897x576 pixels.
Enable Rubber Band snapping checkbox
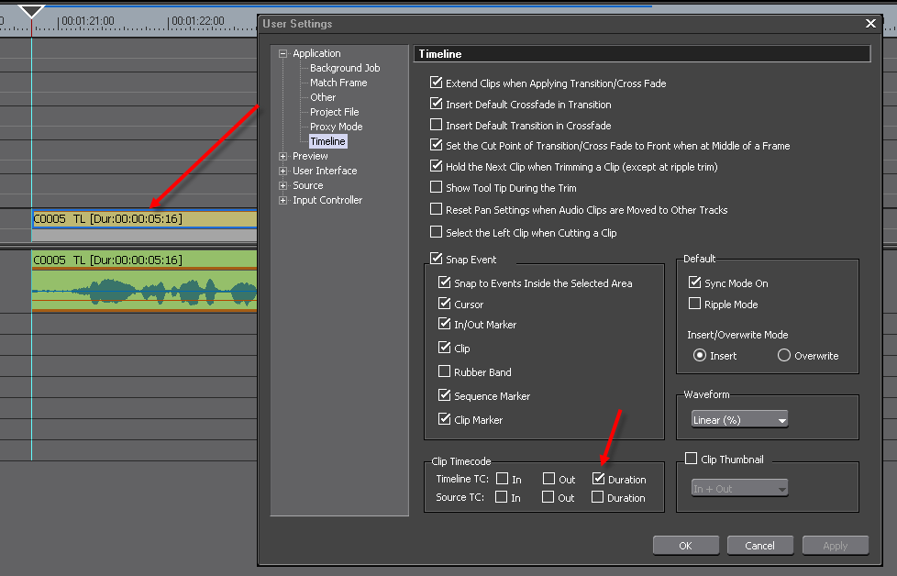(445, 372)
